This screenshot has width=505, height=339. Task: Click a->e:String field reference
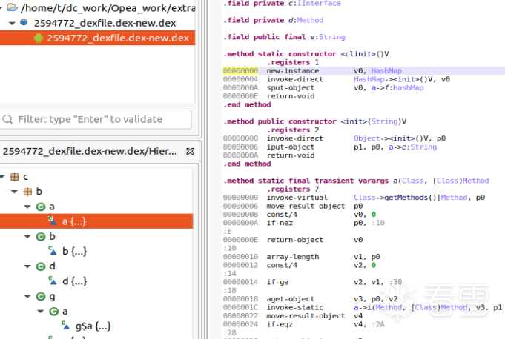pyautogui.click(x=412, y=147)
